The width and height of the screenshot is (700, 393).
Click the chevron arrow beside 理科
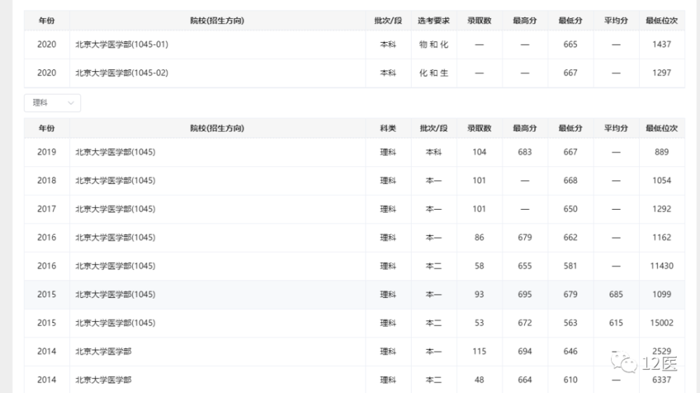[x=71, y=103]
